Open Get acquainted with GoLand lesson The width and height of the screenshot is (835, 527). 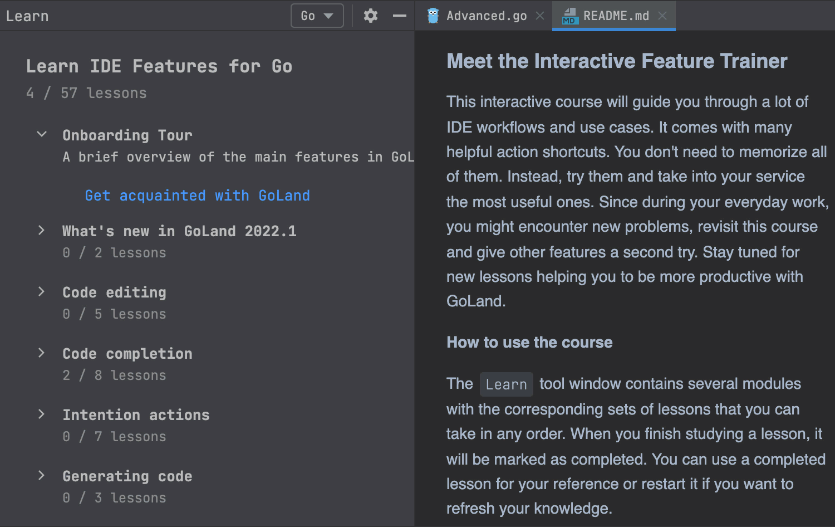coord(197,196)
